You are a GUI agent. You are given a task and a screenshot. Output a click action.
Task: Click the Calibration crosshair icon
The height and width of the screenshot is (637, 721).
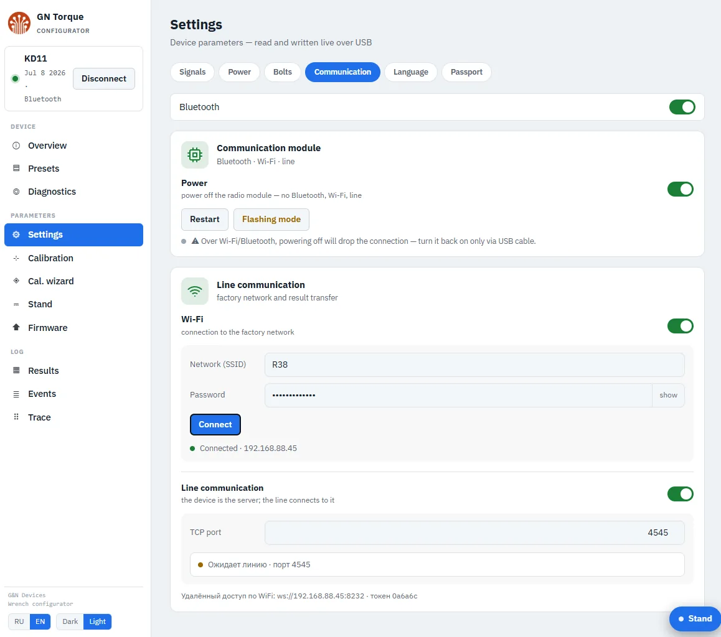click(16, 258)
